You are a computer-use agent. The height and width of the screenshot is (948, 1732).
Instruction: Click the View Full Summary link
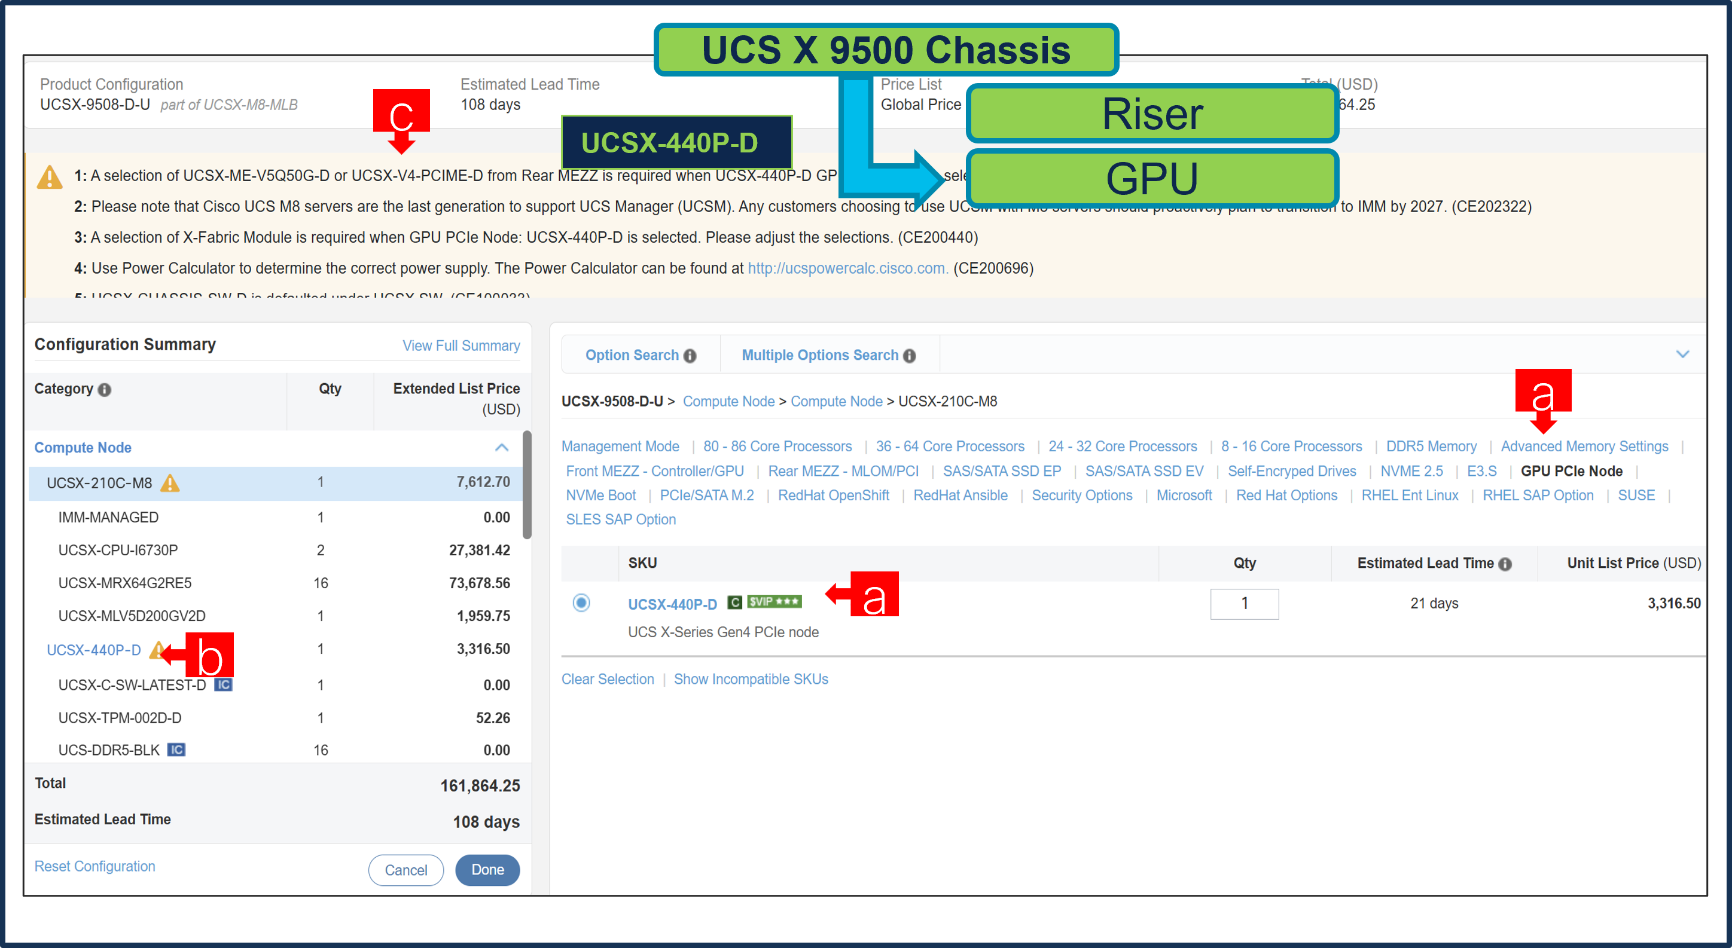pos(461,345)
